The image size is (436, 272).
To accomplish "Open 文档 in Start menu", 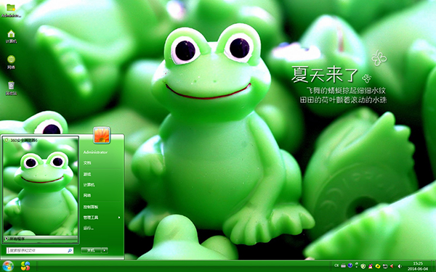I will click(87, 163).
